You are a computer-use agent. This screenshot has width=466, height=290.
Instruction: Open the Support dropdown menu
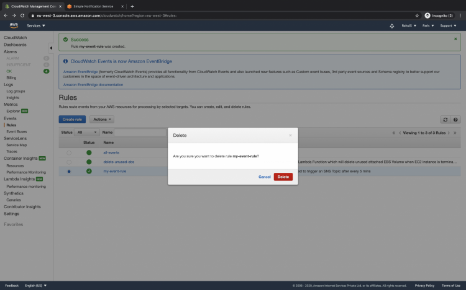tap(448, 26)
